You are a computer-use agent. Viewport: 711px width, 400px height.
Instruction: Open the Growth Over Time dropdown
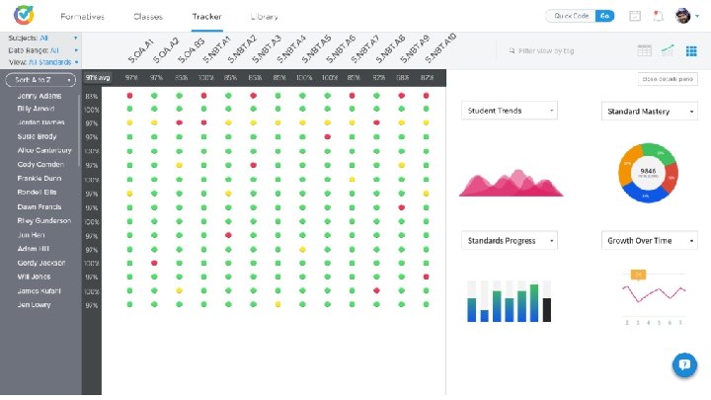(x=650, y=241)
